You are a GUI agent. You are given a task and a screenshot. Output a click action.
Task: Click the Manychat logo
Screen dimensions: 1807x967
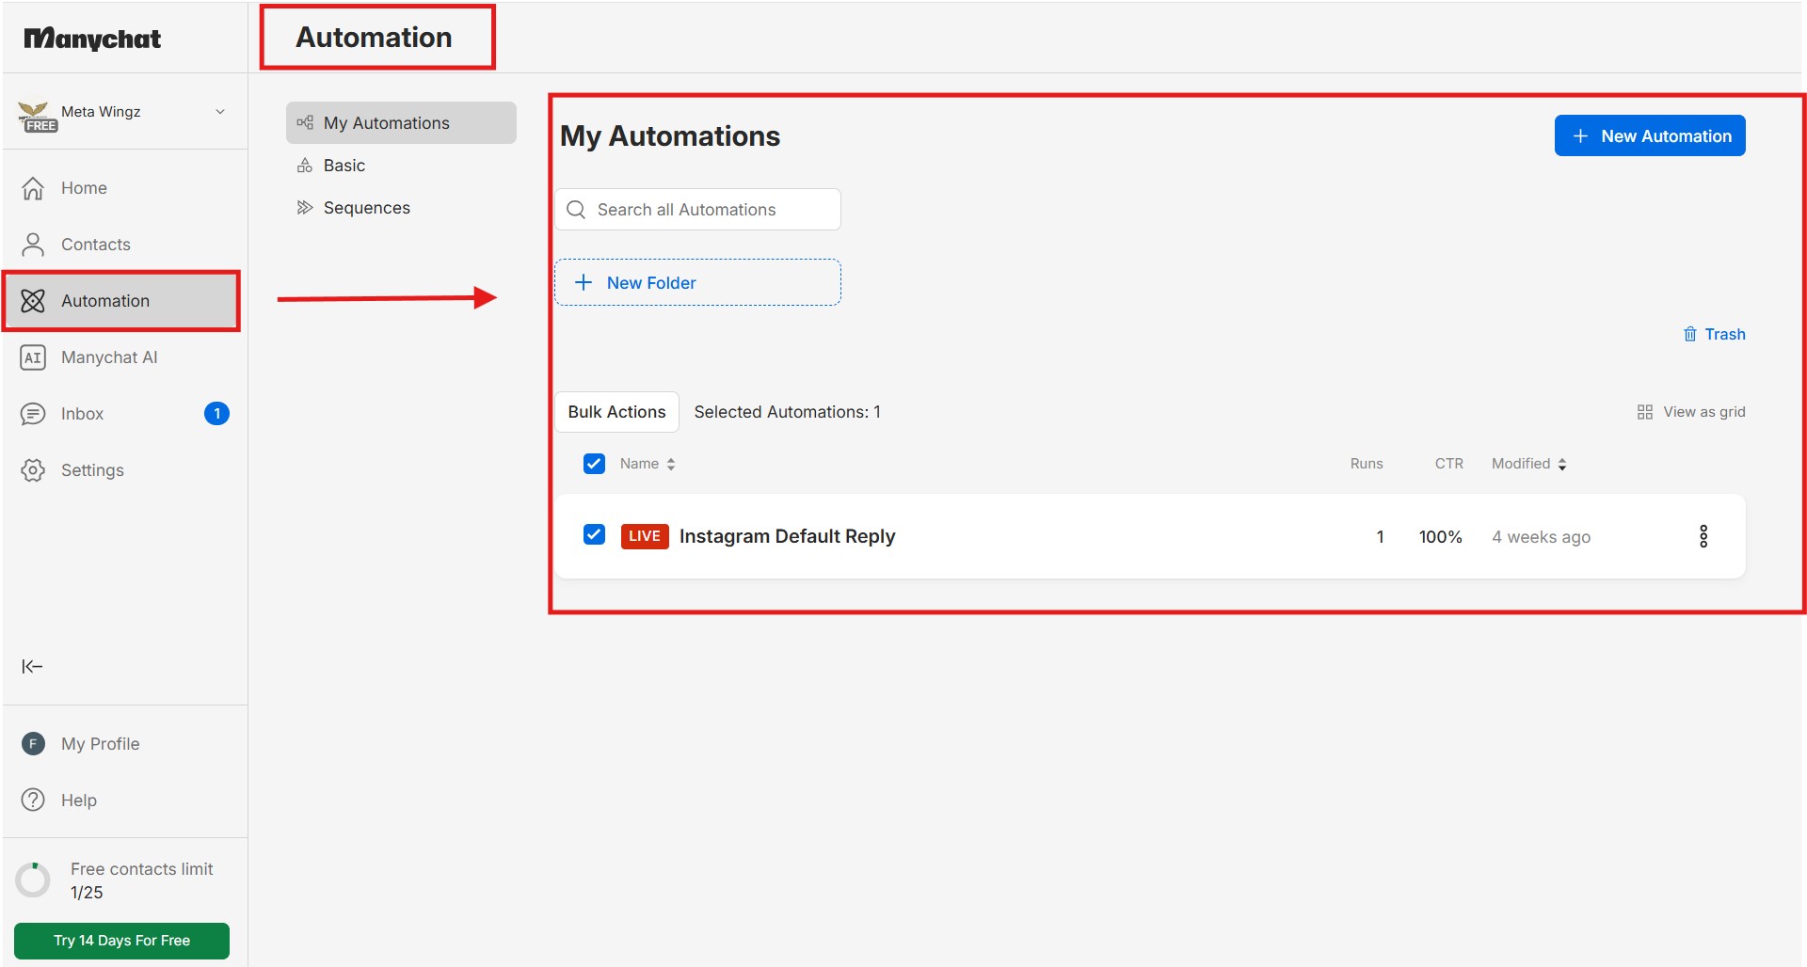click(x=92, y=39)
